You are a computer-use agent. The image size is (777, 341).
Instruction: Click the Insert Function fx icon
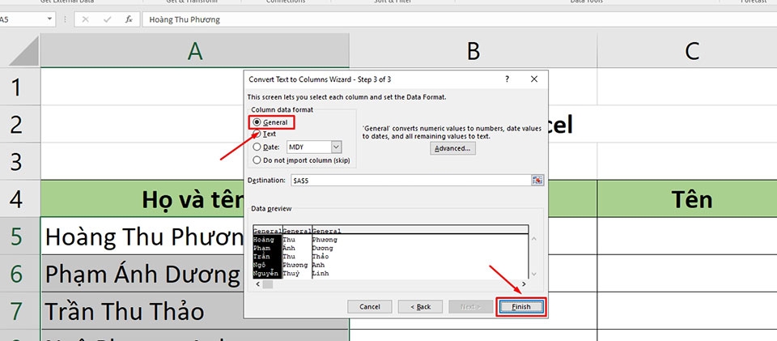click(x=129, y=19)
